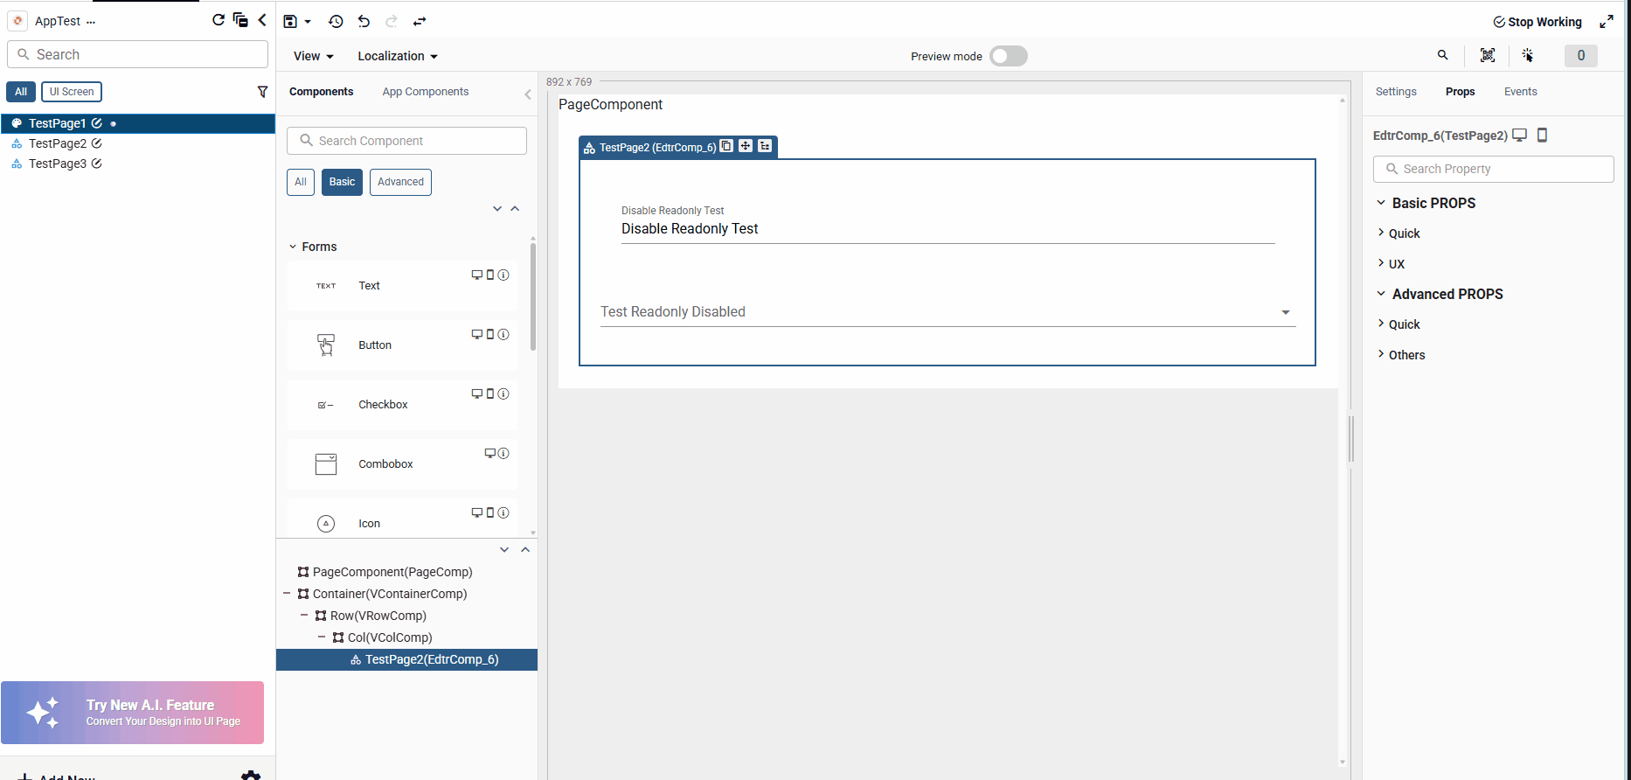Switch to the App Components tab
The image size is (1631, 780).
(x=425, y=92)
